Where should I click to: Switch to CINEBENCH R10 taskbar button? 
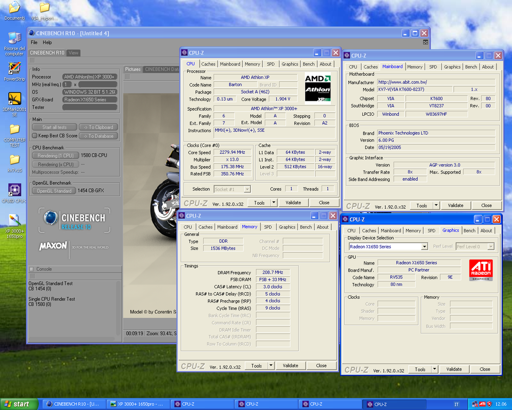(75, 404)
